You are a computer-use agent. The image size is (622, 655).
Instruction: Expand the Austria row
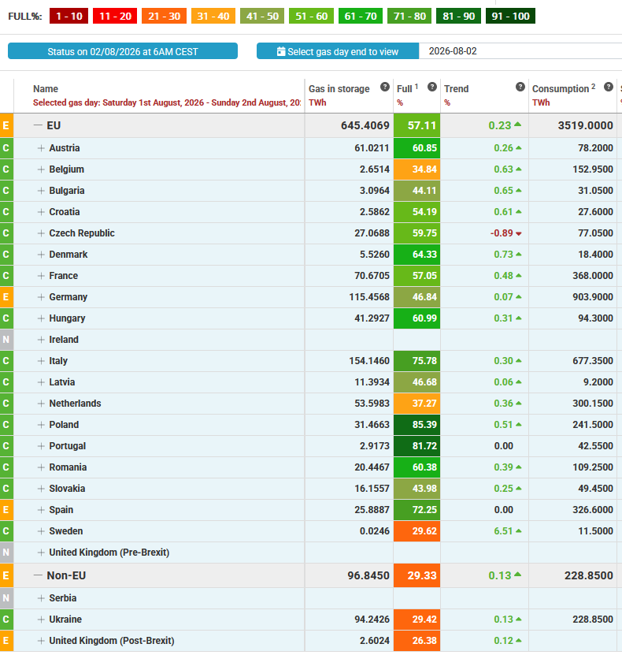[x=41, y=148]
